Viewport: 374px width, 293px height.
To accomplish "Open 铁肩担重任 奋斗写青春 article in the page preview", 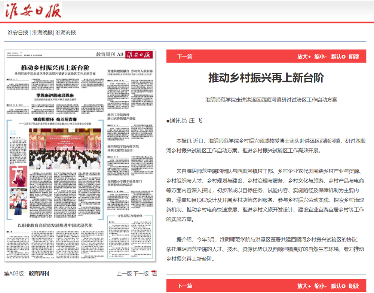I will pyautogui.click(x=55, y=119).
